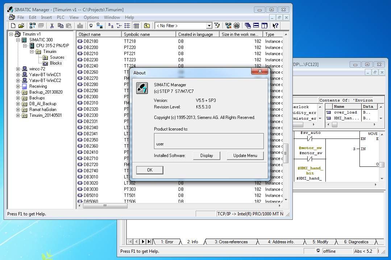The image size is (391, 260).
Task: Sort by Symbolic name column header
Action: (148, 34)
